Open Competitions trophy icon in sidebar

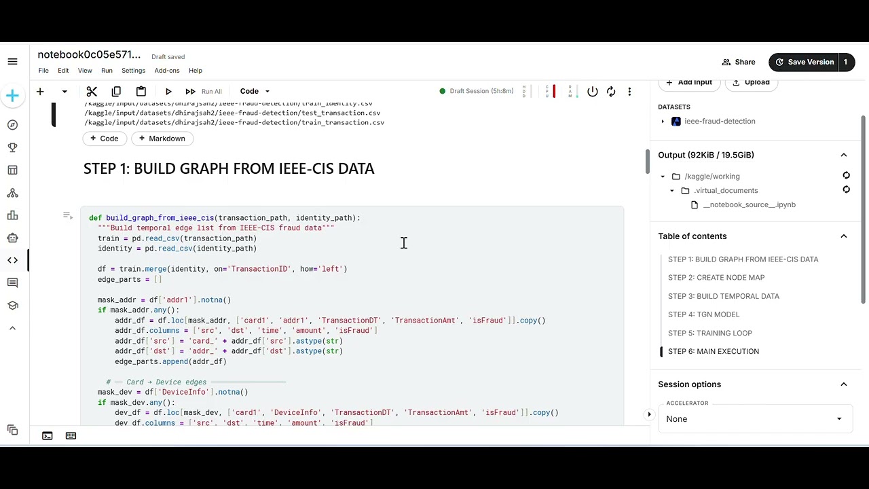pos(12,147)
